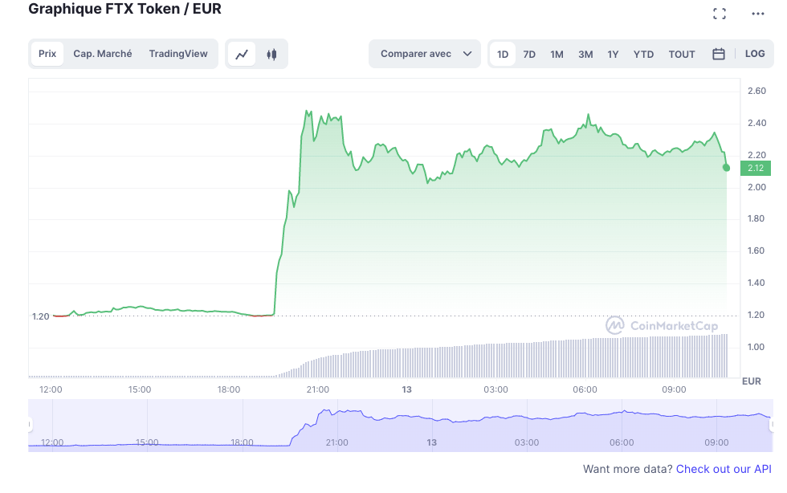Switch to candlestick chart view
Viewport: 787px width, 493px height.
pyautogui.click(x=271, y=54)
